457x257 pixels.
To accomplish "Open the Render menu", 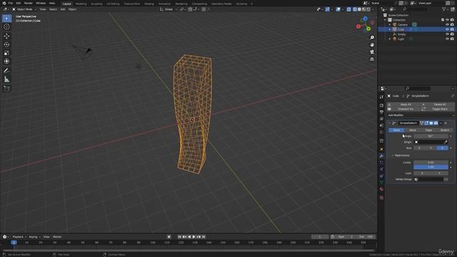I will [x=29, y=3].
